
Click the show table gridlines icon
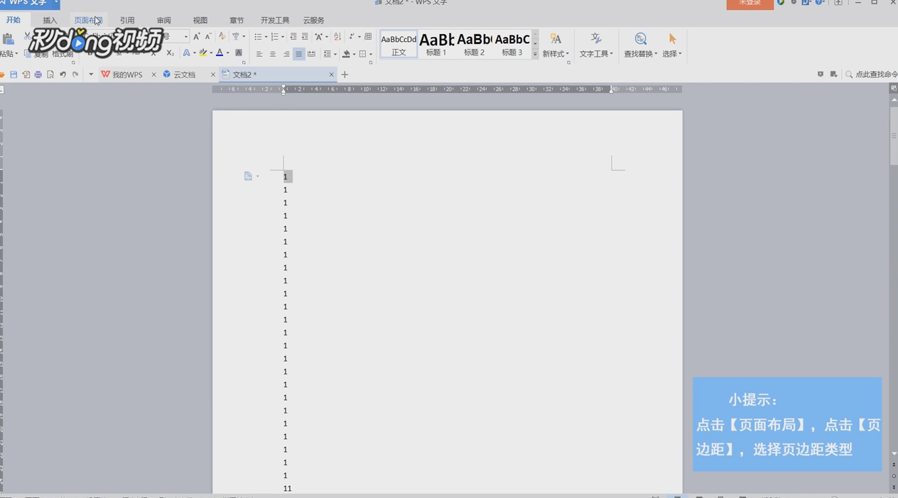coord(368,36)
